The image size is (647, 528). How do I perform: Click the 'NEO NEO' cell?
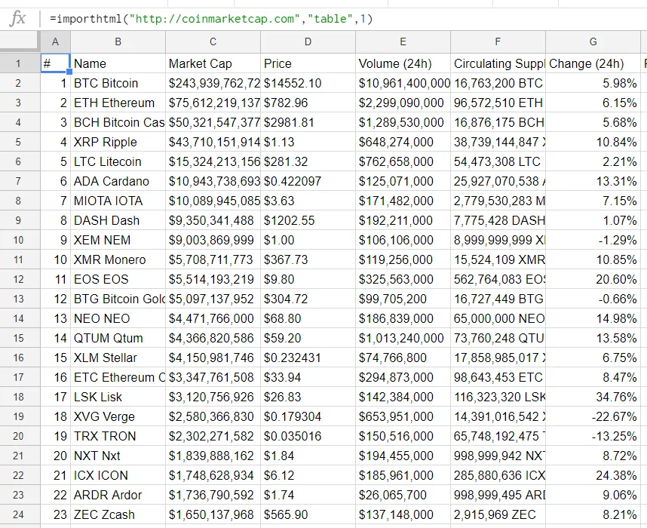(118, 319)
